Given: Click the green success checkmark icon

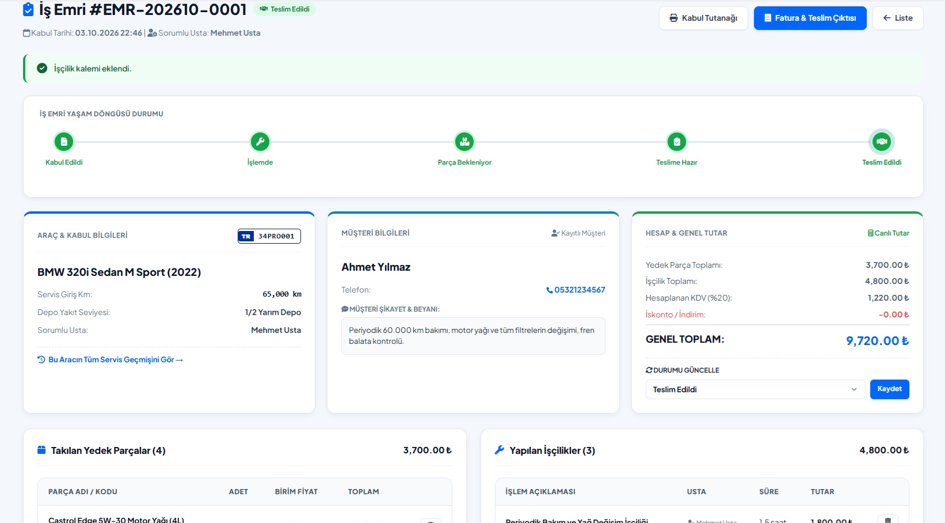Looking at the screenshot, I should pos(42,68).
